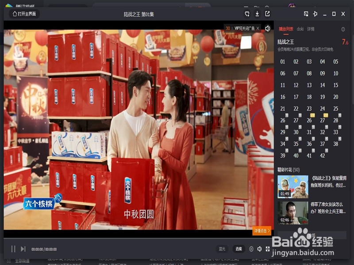354x265 pixels.
Task: Pick episode 28
Action: click(336, 120)
